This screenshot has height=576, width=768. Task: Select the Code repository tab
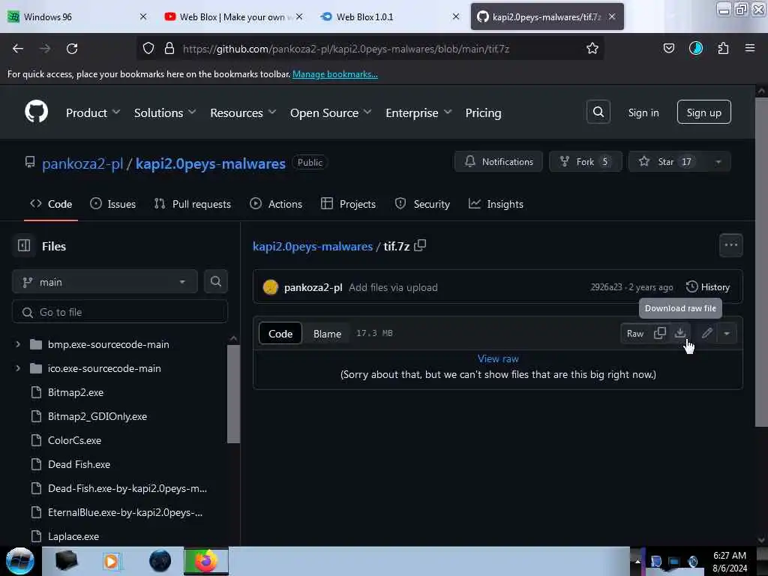click(51, 204)
